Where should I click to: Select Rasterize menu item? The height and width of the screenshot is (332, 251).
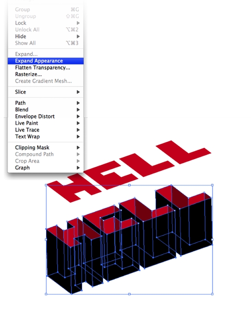coord(45,74)
